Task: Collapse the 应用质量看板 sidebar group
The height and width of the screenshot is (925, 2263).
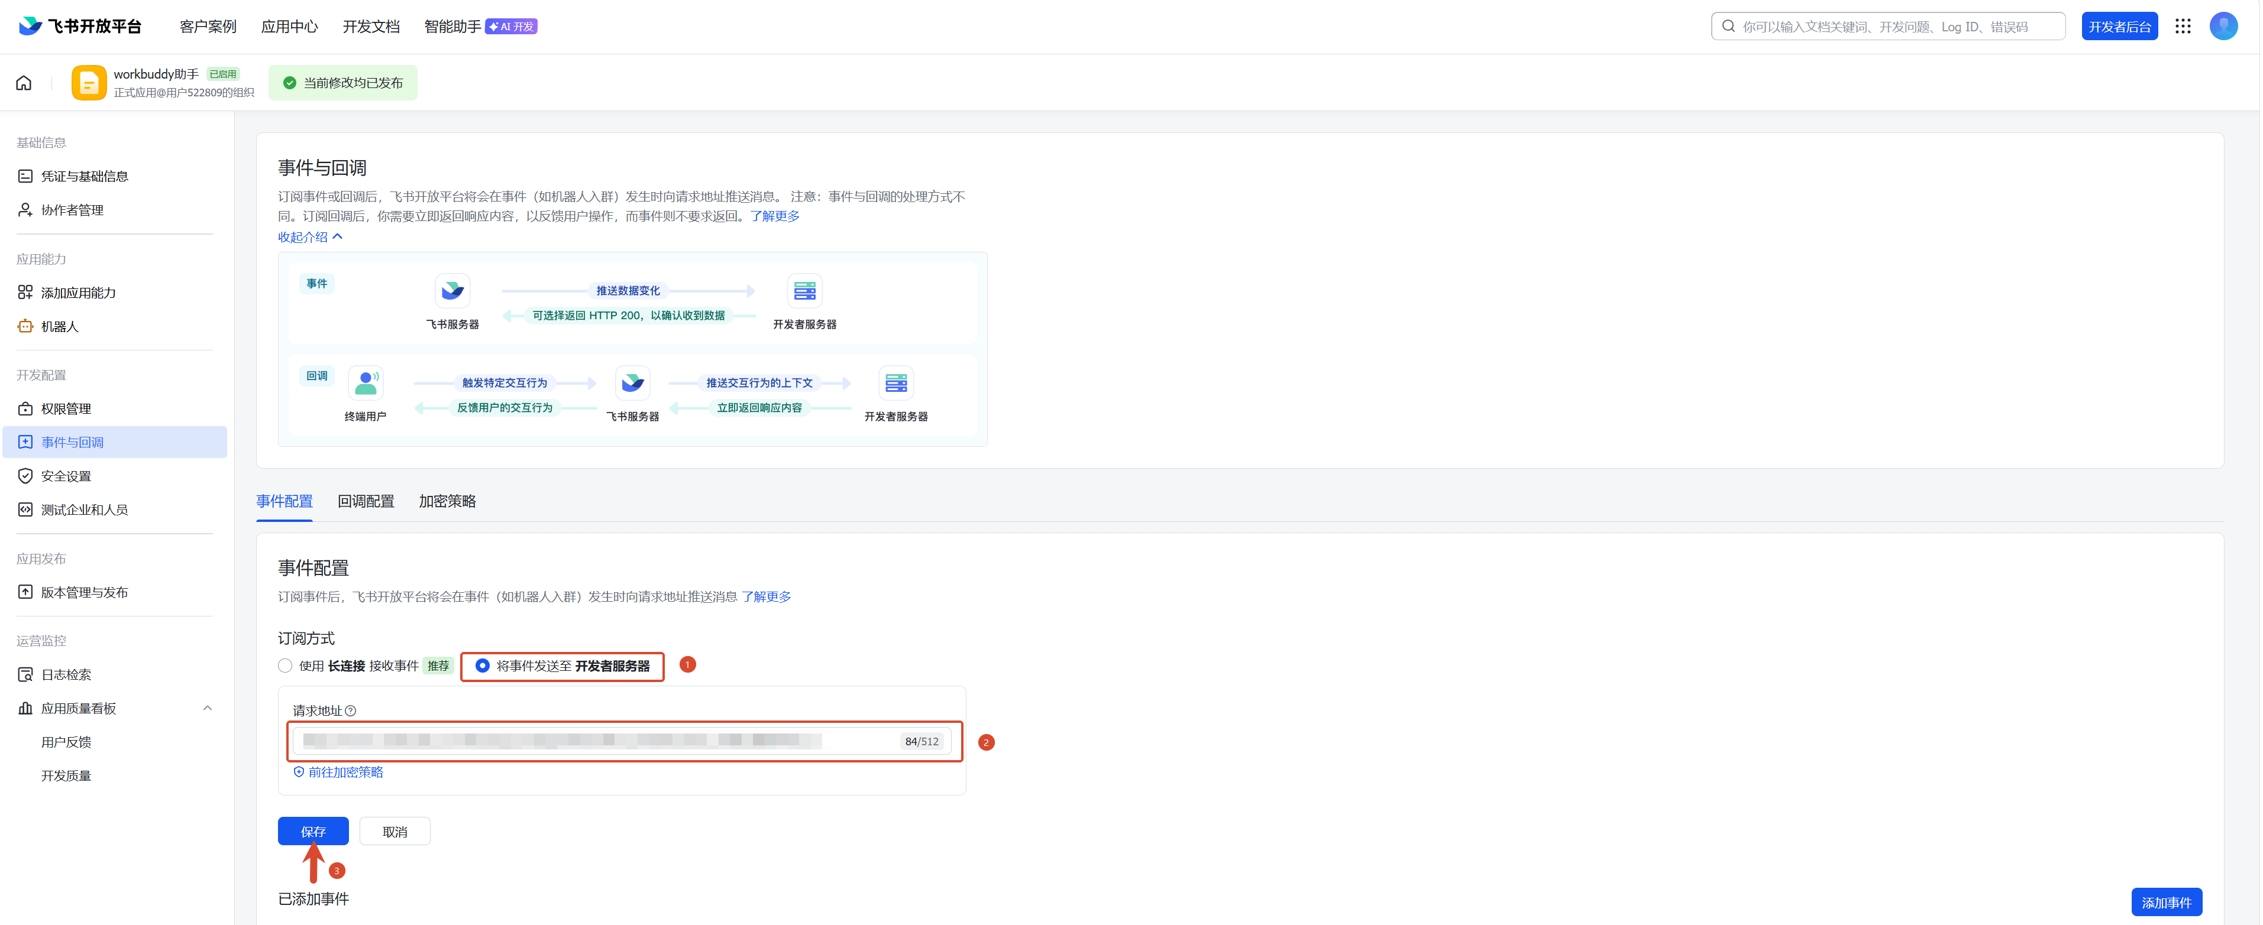Action: tap(208, 708)
